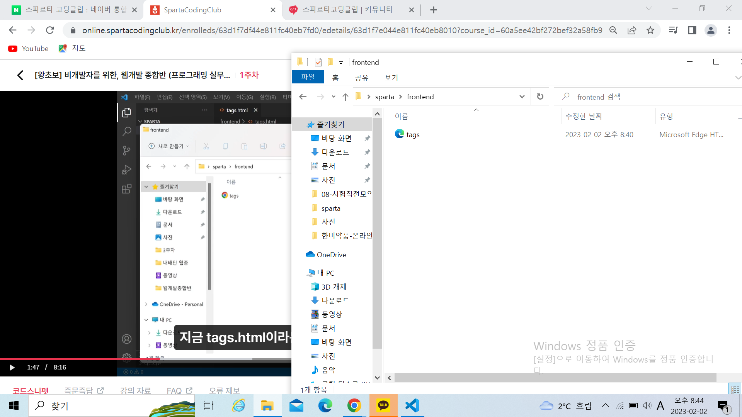The image size is (742, 417).
Task: Click the properties checkmark icon in title bar
Action: 318,62
